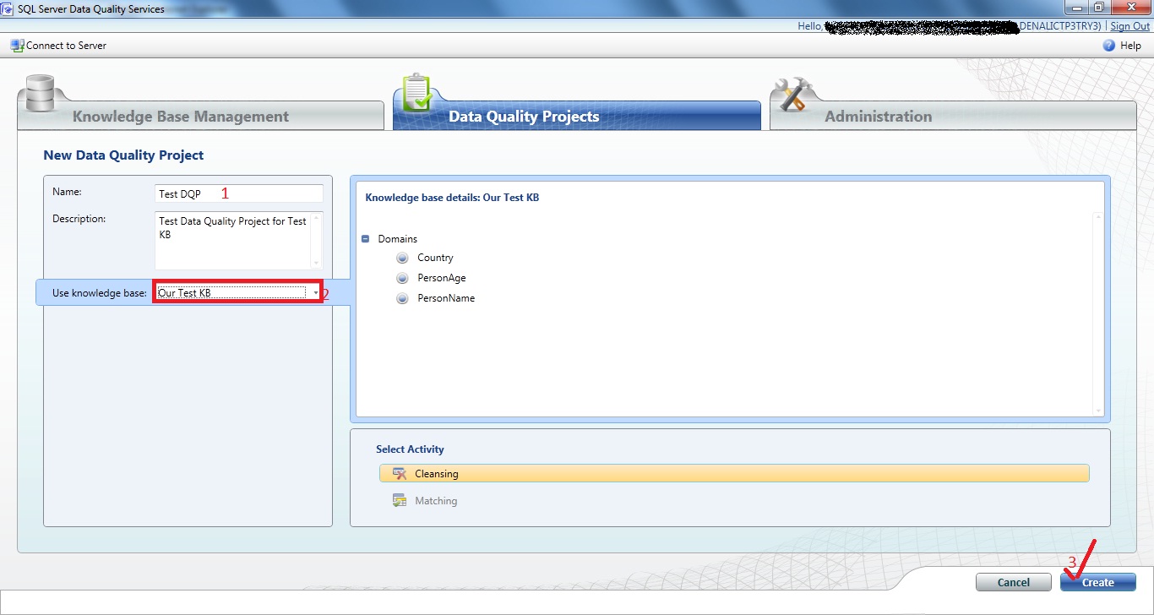The height and width of the screenshot is (615, 1154).
Task: Click the knowledge base details scrollbar
Action: click(x=1099, y=313)
